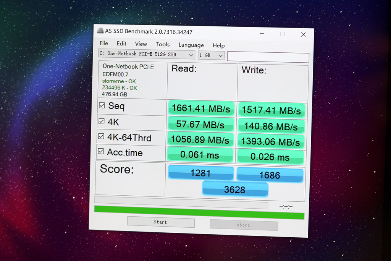Open the Language menu
The height and width of the screenshot is (261, 391).
[191, 45]
